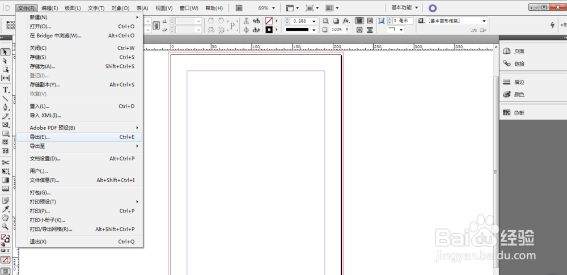Image resolution: width=567 pixels, height=275 pixels.
Task: Choose 退出(X) menu item
Action: coord(79,242)
